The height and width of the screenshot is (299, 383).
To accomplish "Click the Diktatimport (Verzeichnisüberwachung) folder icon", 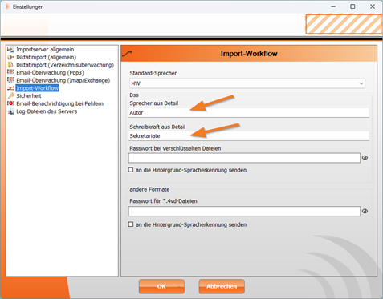I will pyautogui.click(x=10, y=65).
